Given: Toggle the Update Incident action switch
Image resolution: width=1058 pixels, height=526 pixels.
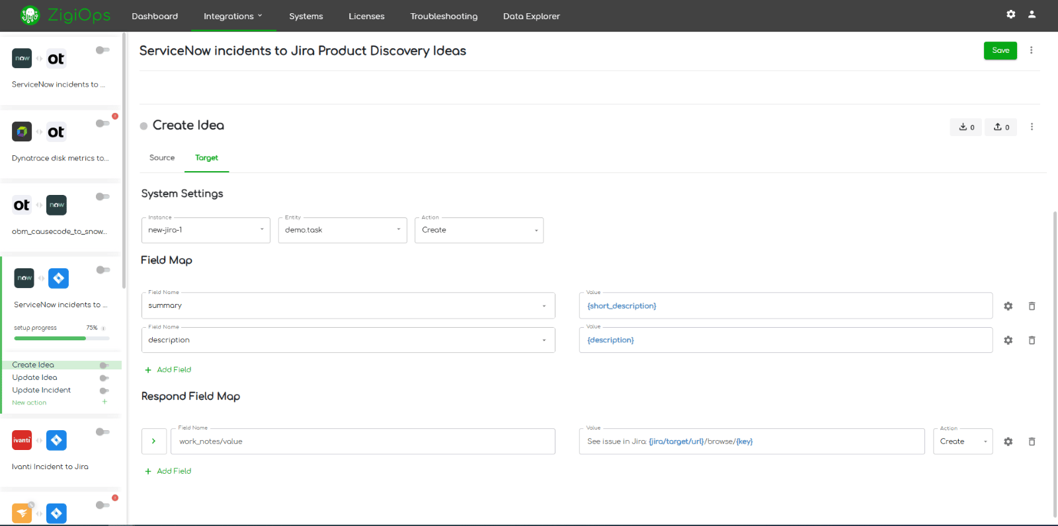Looking at the screenshot, I should point(104,391).
